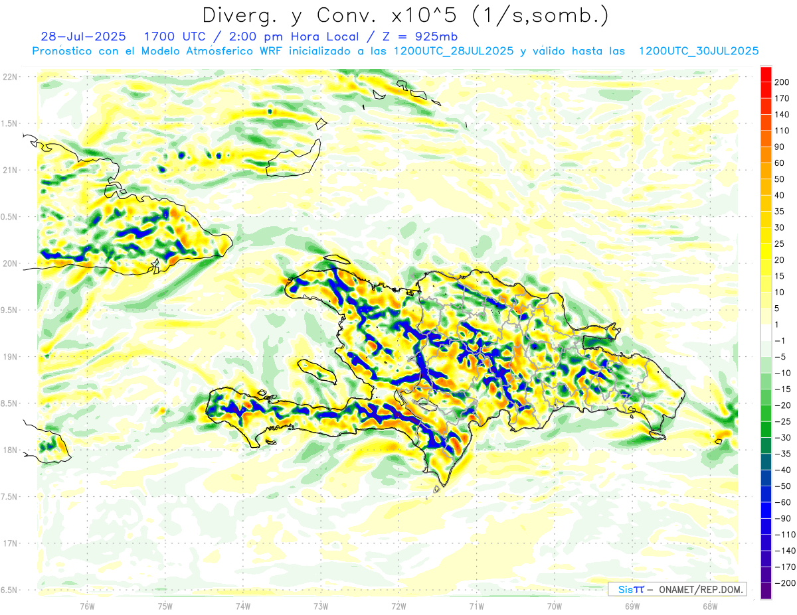Click the '72W' longitude axis label

[x=398, y=605]
